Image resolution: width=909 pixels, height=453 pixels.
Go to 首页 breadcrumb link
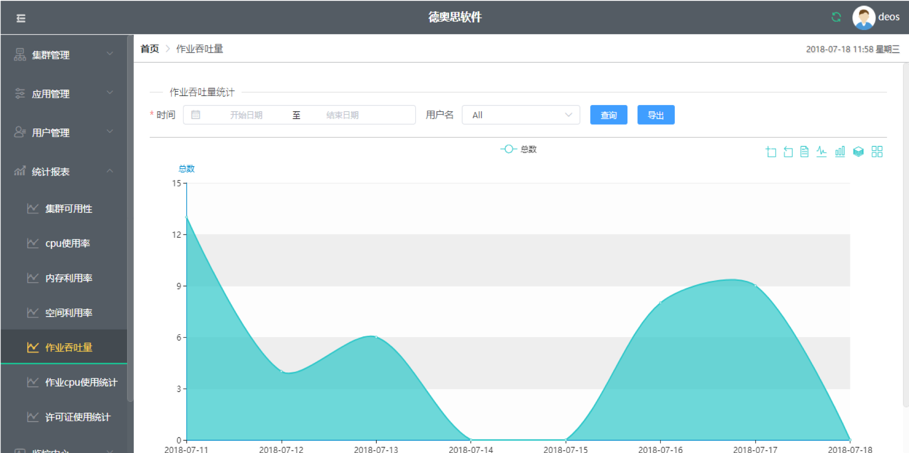pos(150,49)
